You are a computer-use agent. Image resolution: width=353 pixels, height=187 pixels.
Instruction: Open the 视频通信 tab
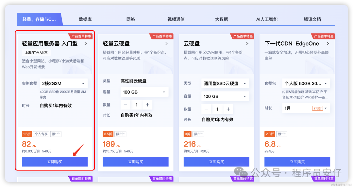176,19
